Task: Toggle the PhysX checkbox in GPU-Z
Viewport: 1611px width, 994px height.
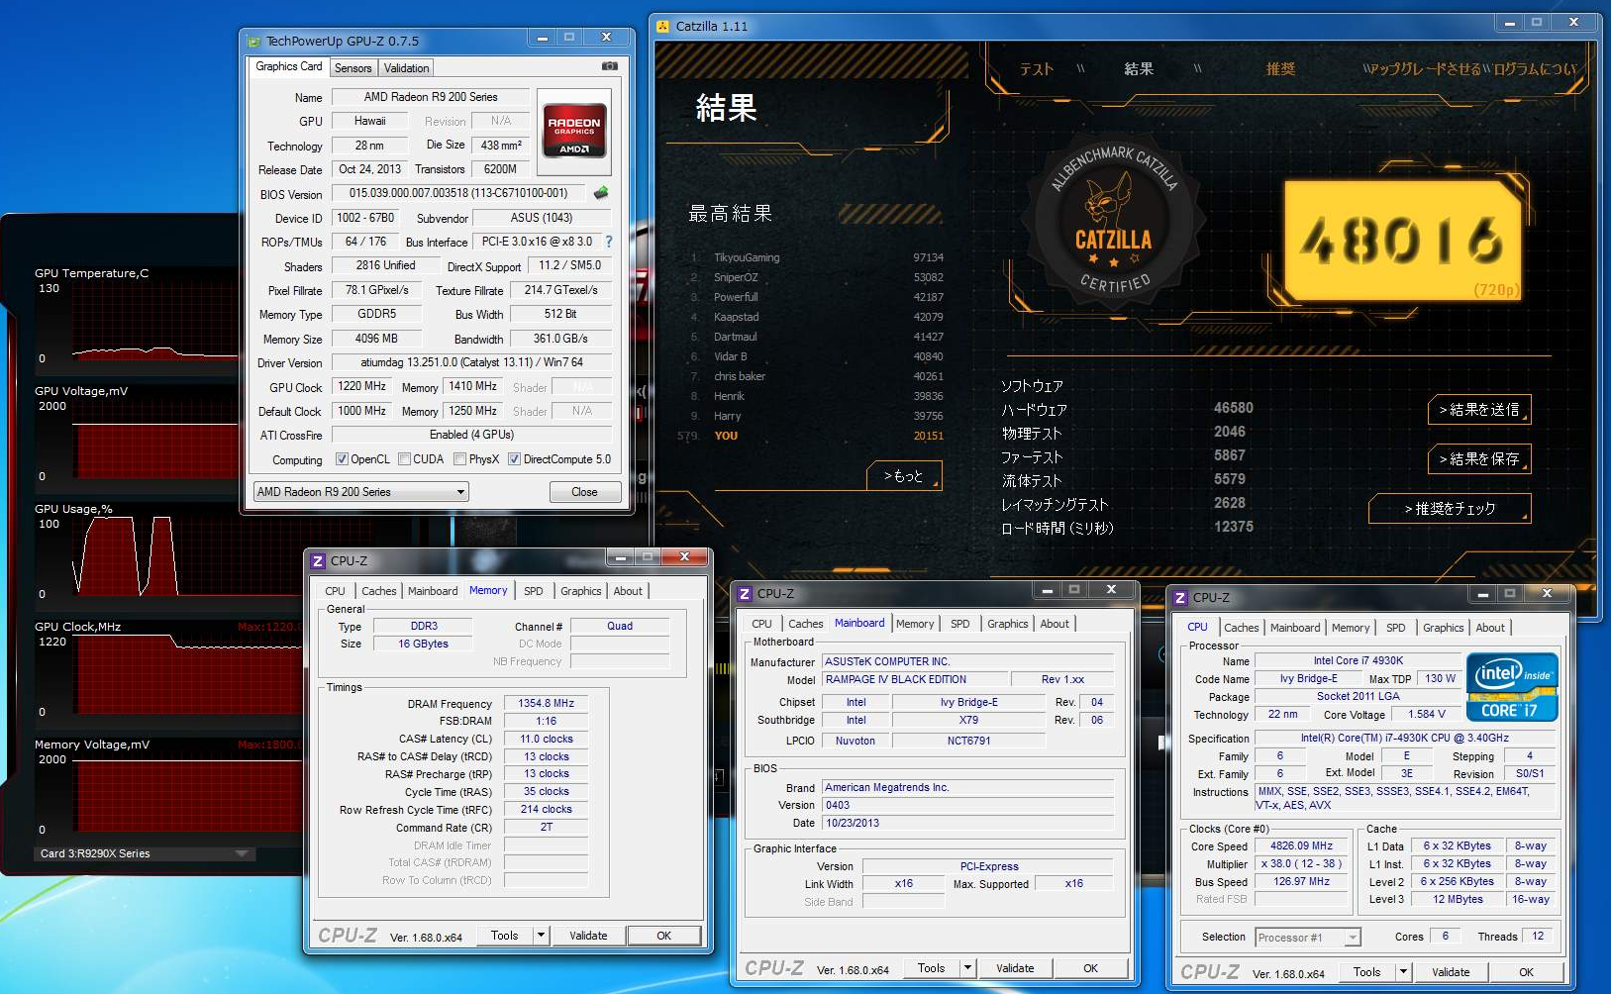Action: point(459,459)
